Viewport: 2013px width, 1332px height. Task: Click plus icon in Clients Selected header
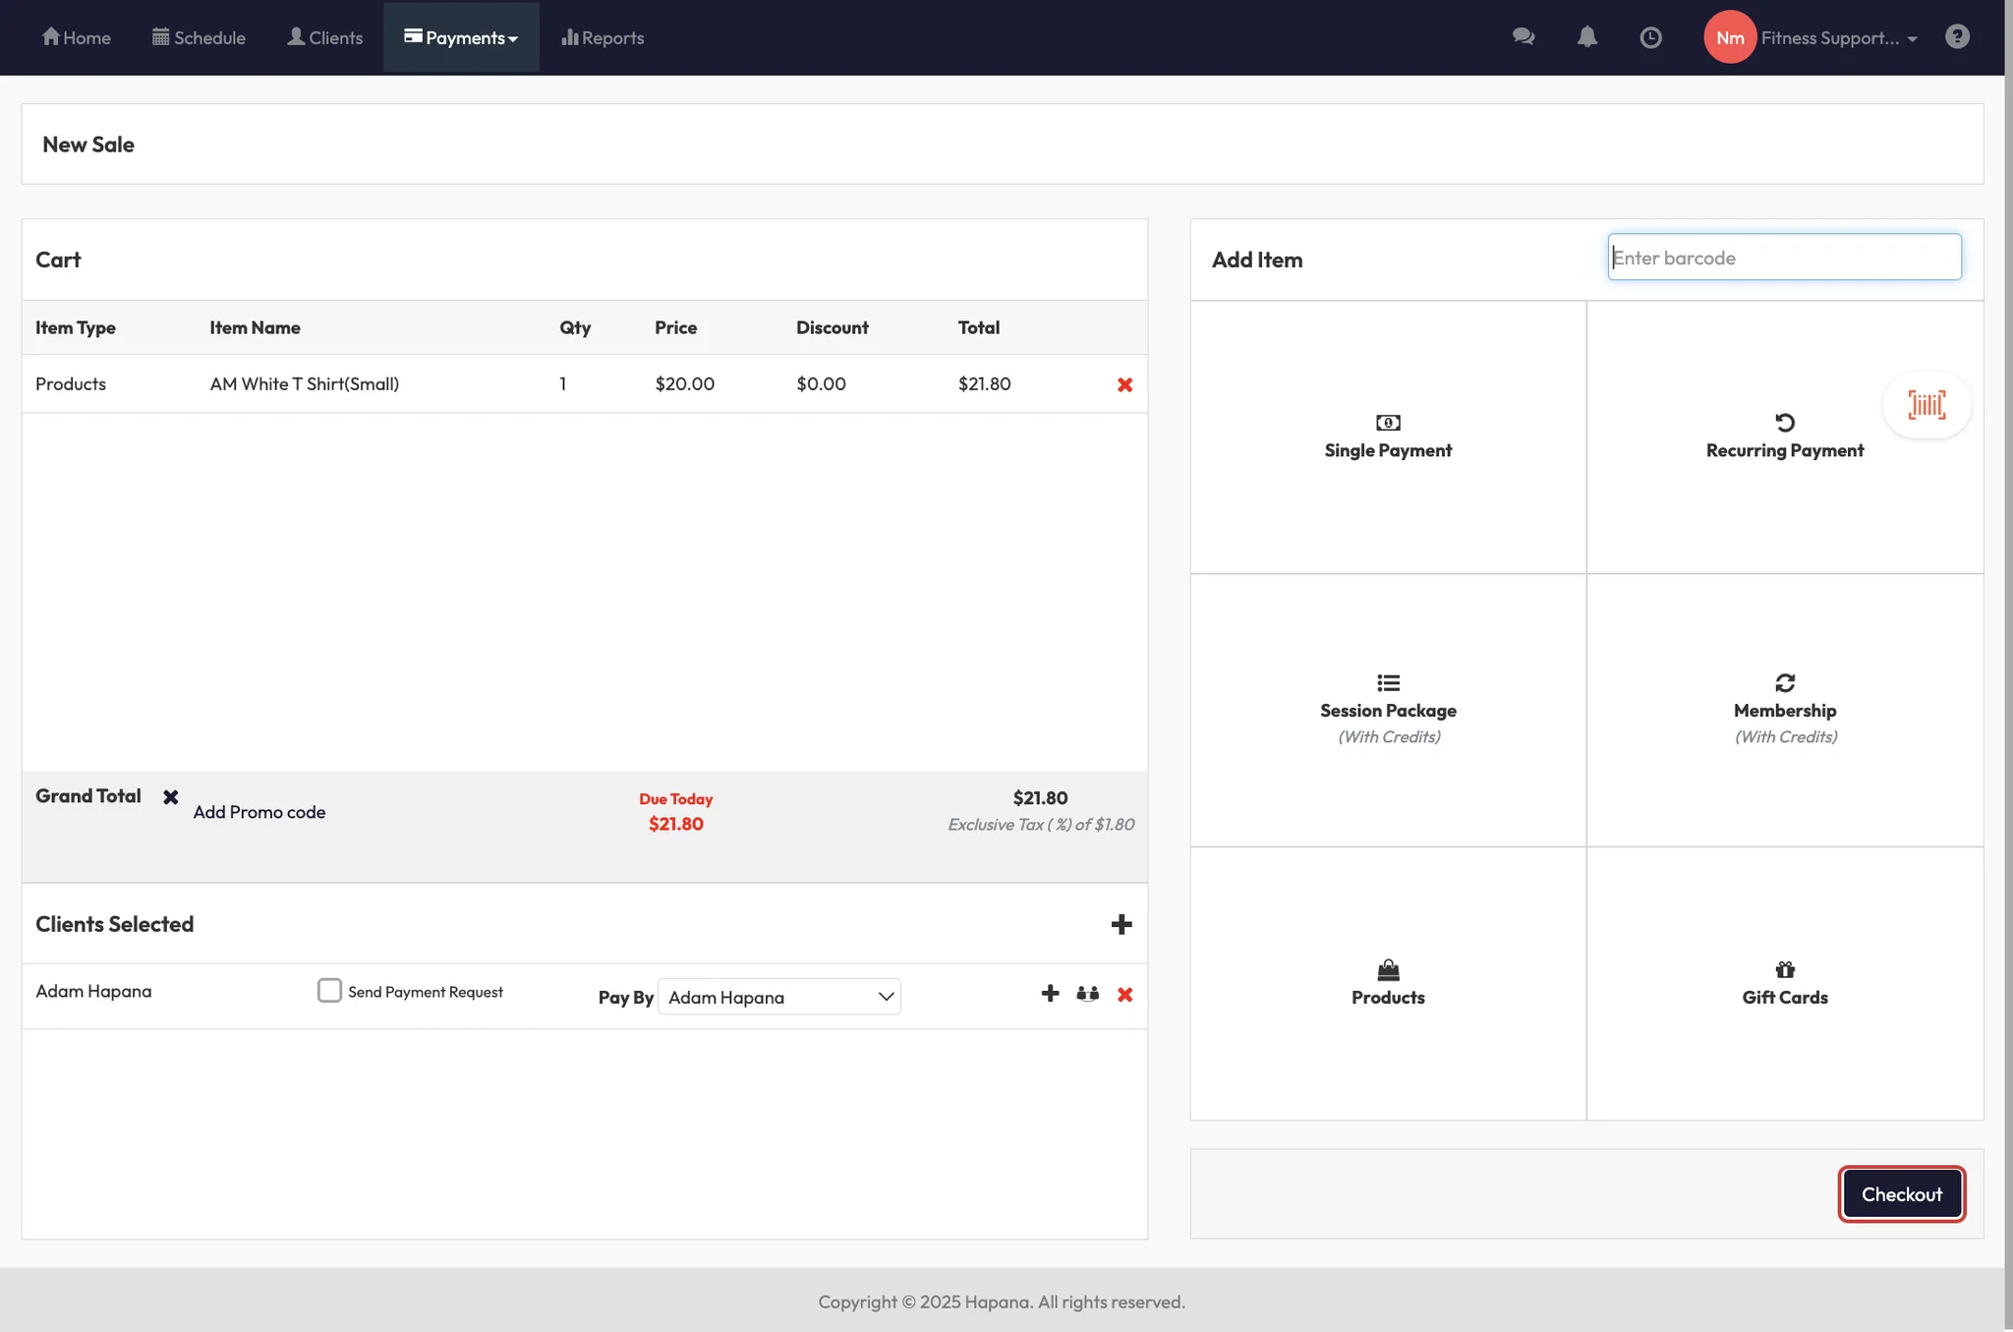point(1121,924)
